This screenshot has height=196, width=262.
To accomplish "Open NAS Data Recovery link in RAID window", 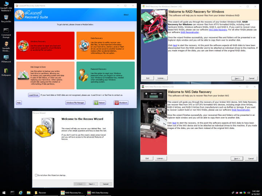I will (x=218, y=30).
